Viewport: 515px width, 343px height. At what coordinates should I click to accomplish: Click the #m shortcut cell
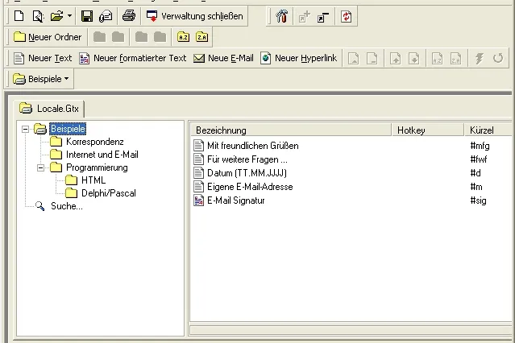pos(476,187)
